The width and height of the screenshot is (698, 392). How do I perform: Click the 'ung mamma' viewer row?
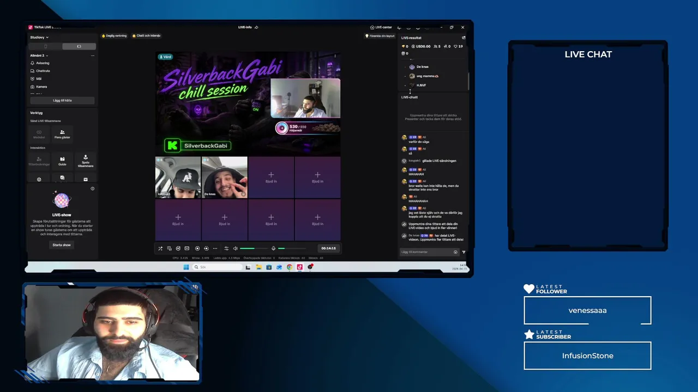pyautogui.click(x=434, y=76)
